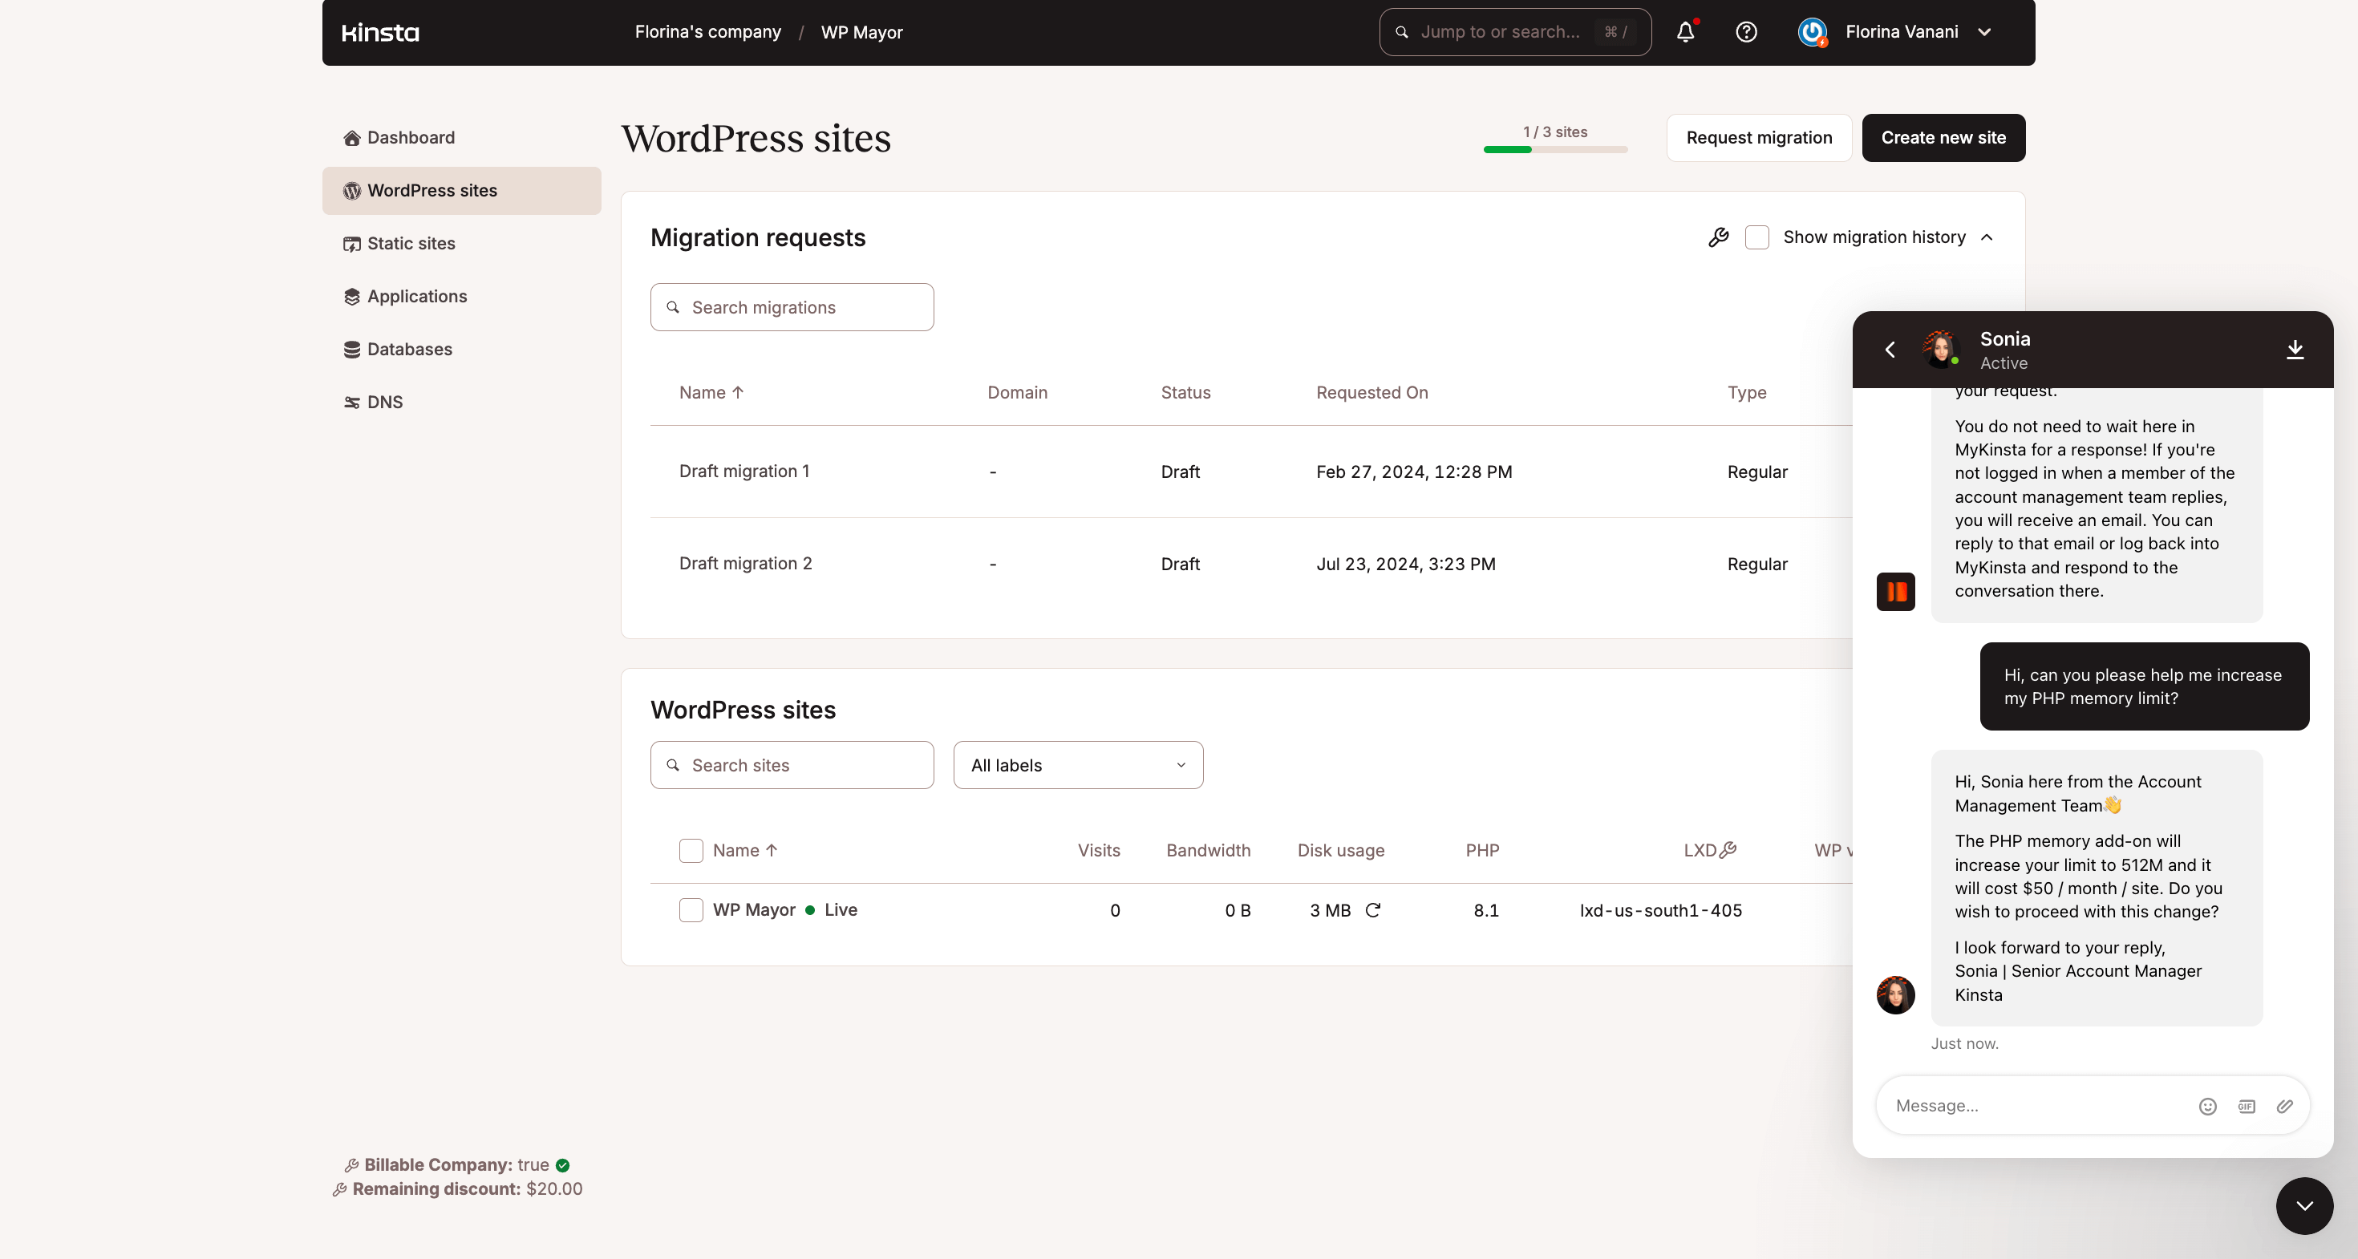Click Feb 27, 2024, 12:28 PM cell
Image resolution: width=2358 pixels, height=1259 pixels.
(1413, 472)
